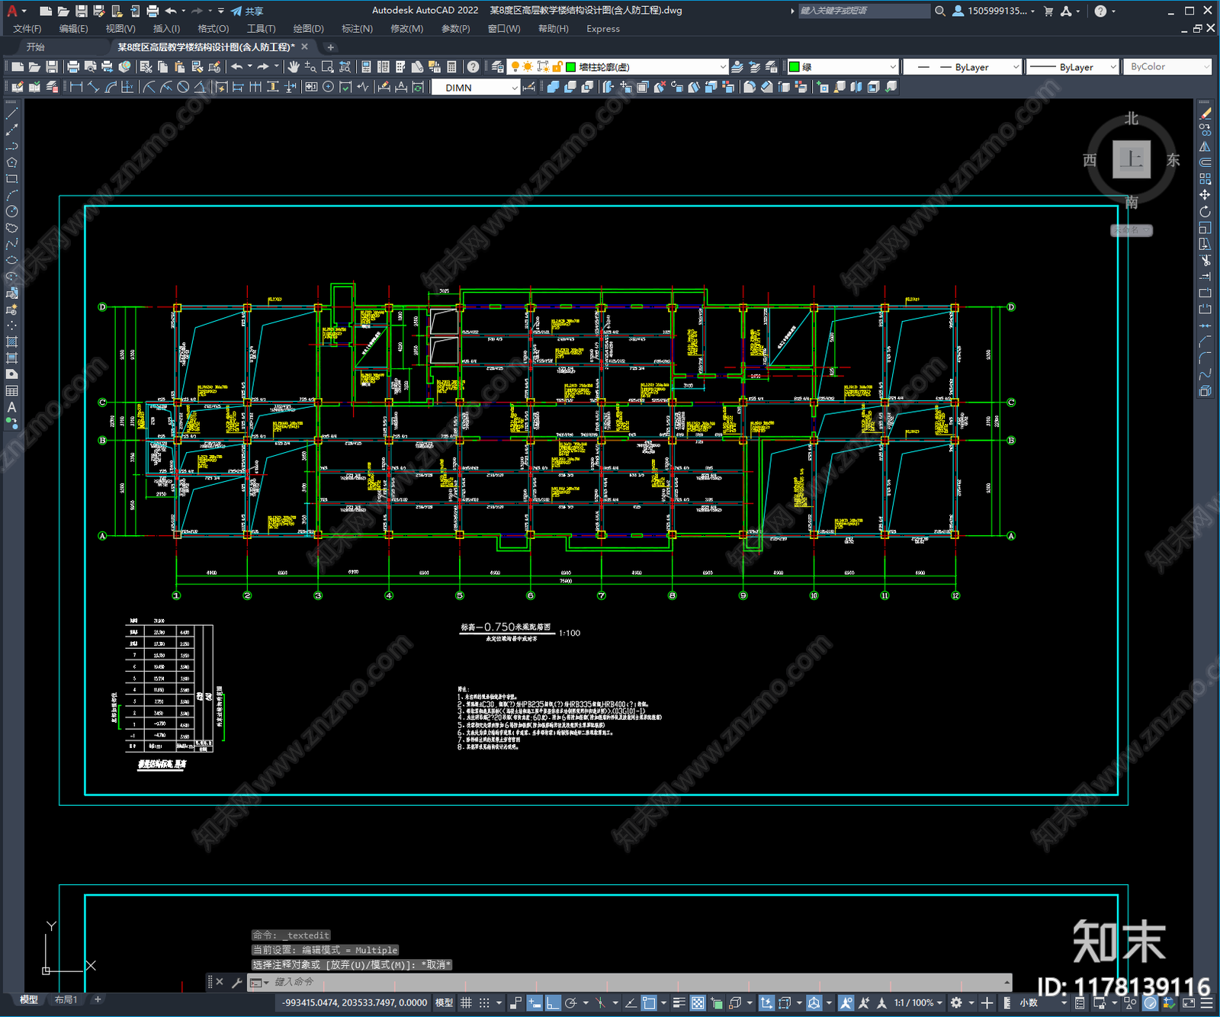
Task: Click the 上 face of the ViewCube
Action: (x=1131, y=159)
